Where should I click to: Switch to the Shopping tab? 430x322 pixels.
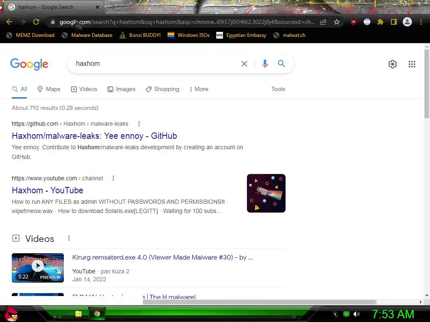point(163,89)
